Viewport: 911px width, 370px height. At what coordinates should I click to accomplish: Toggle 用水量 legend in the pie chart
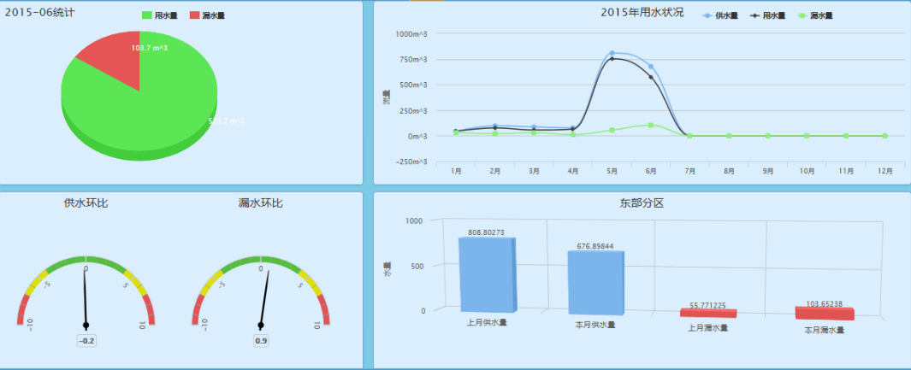160,16
